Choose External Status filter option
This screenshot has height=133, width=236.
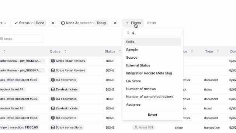(153, 65)
